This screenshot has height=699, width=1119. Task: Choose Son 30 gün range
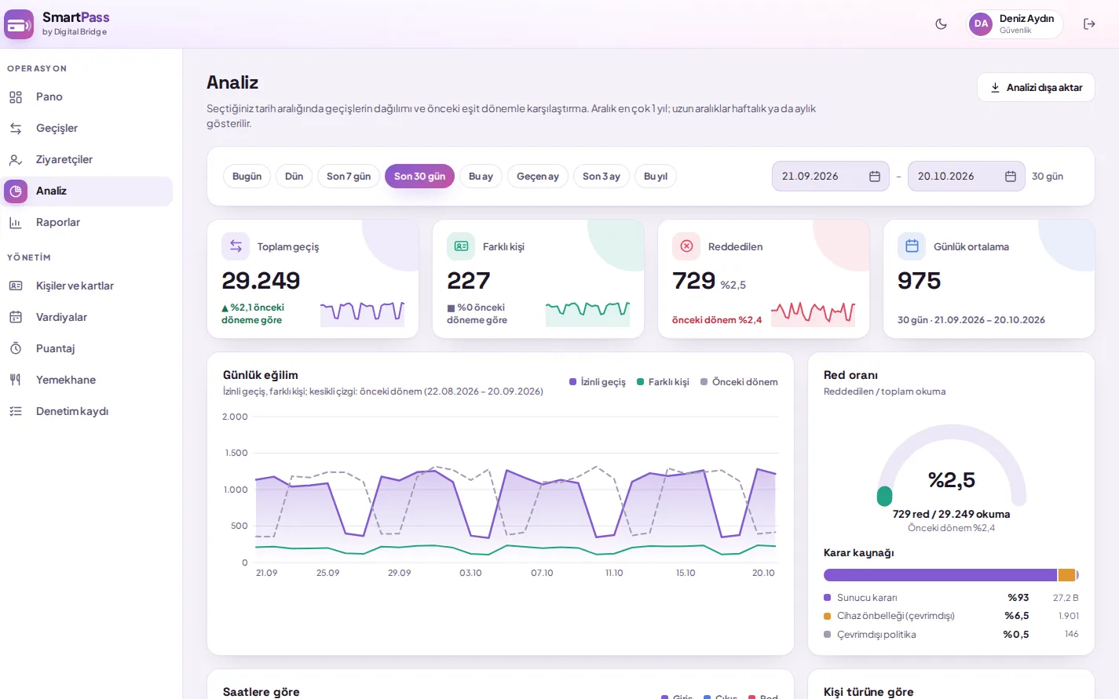click(419, 177)
